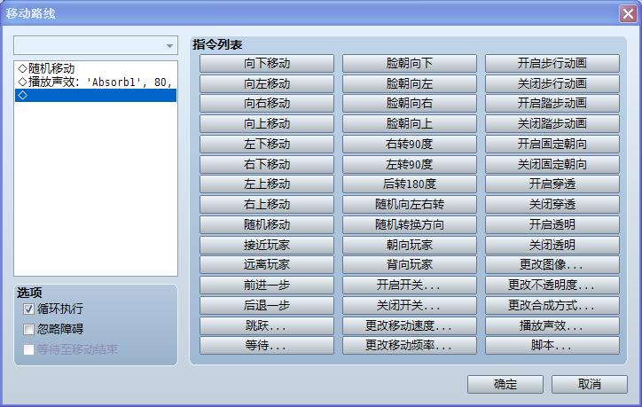Choose the 左上移动 button

coord(267,184)
